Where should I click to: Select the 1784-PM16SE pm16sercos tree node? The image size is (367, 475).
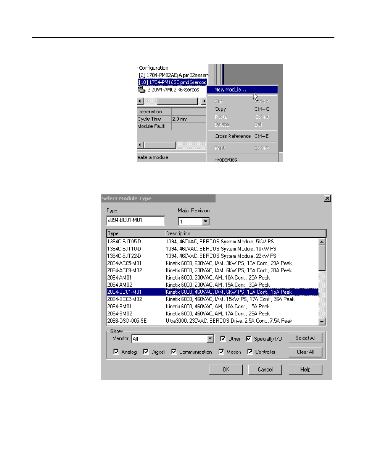[x=172, y=82]
